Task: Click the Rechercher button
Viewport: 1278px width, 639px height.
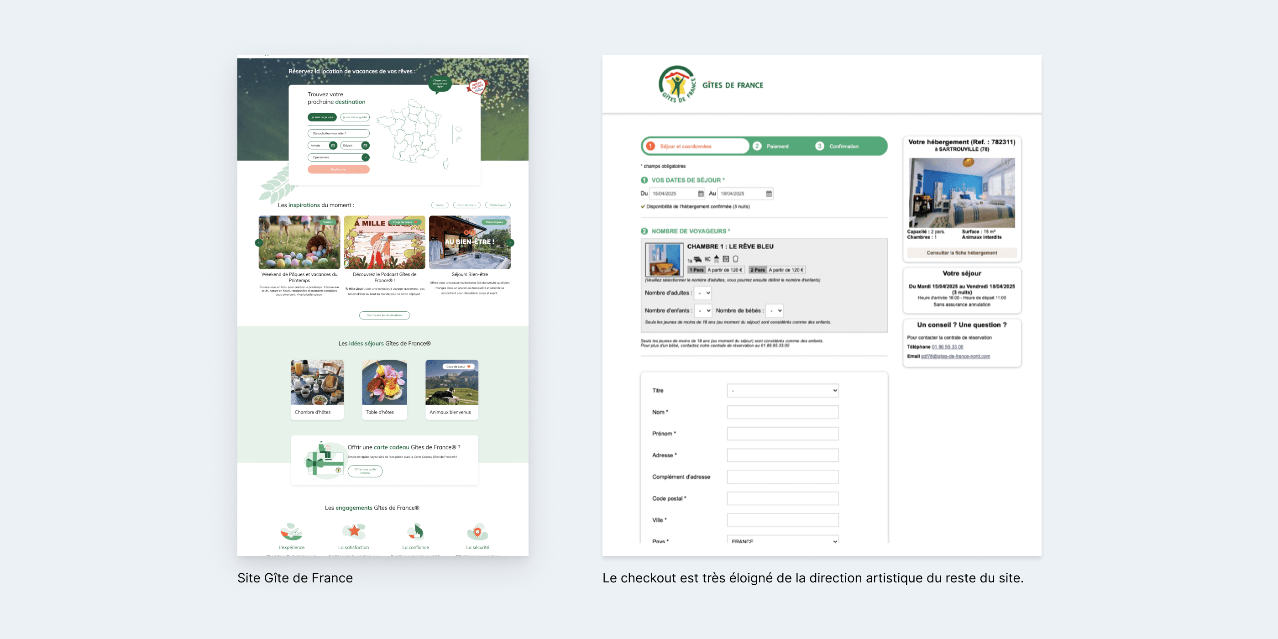Action: pos(338,169)
